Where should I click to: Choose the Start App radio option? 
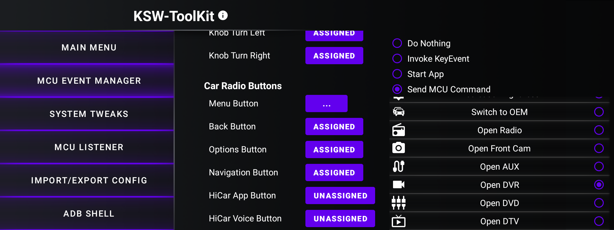397,74
